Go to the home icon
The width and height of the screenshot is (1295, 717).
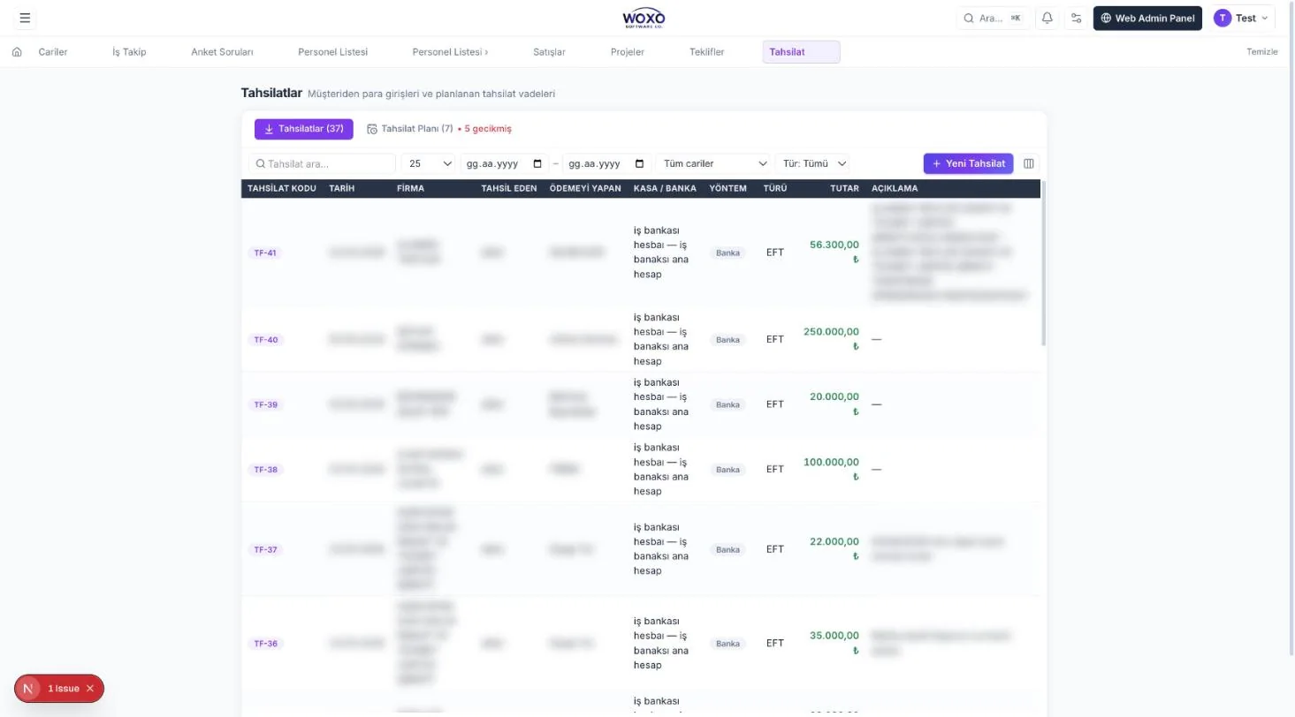point(17,52)
